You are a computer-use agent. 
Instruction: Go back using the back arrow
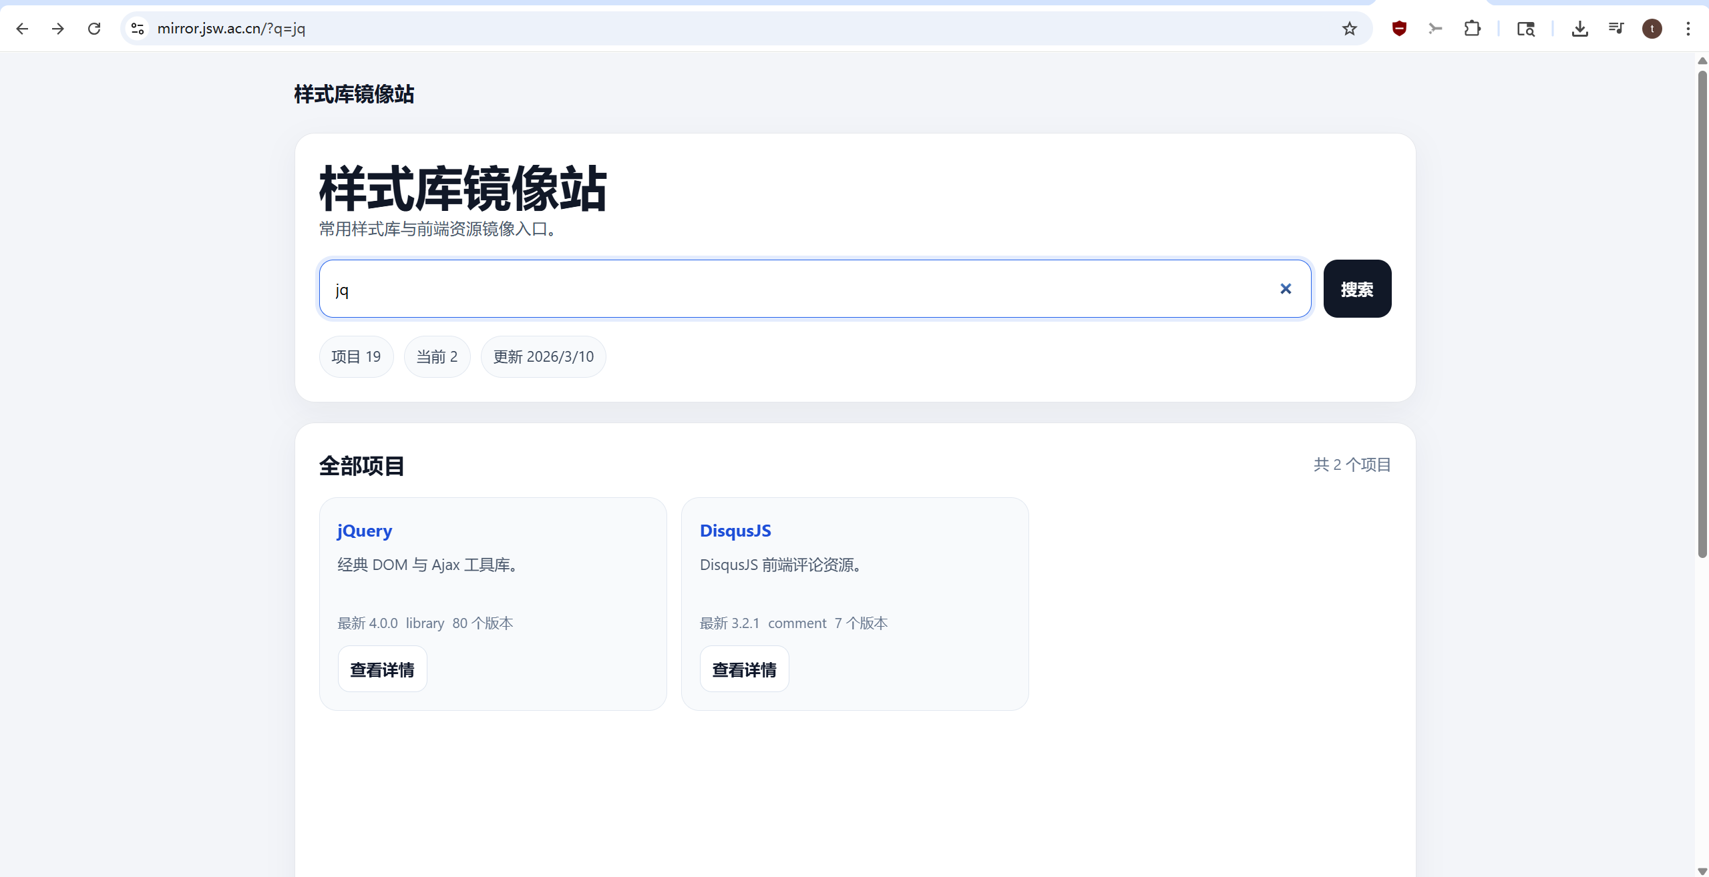(x=23, y=29)
